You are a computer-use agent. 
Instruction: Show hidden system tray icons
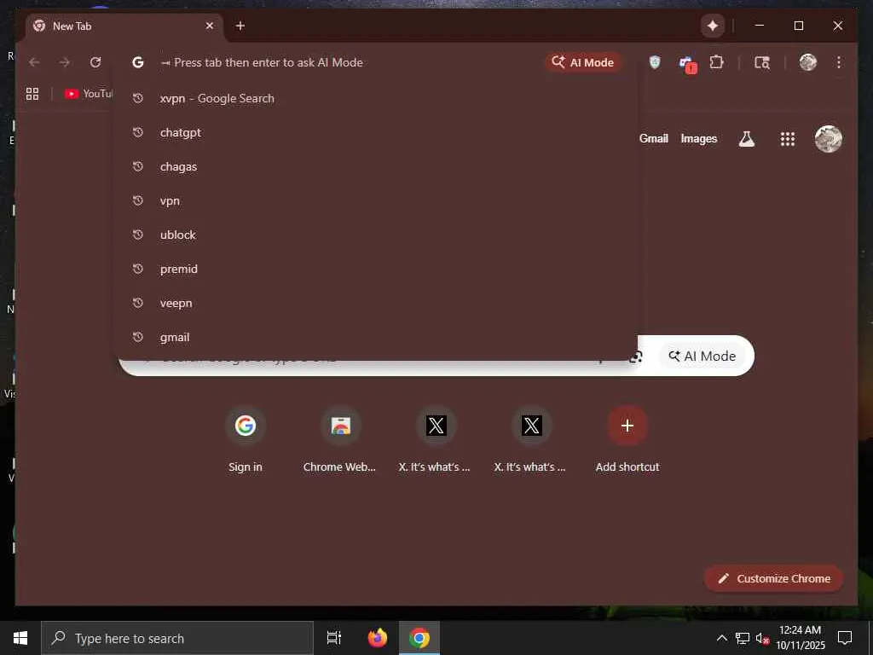[x=721, y=638]
